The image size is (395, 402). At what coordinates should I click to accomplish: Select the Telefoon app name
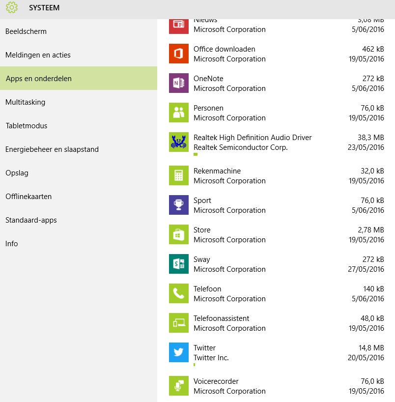click(x=207, y=288)
